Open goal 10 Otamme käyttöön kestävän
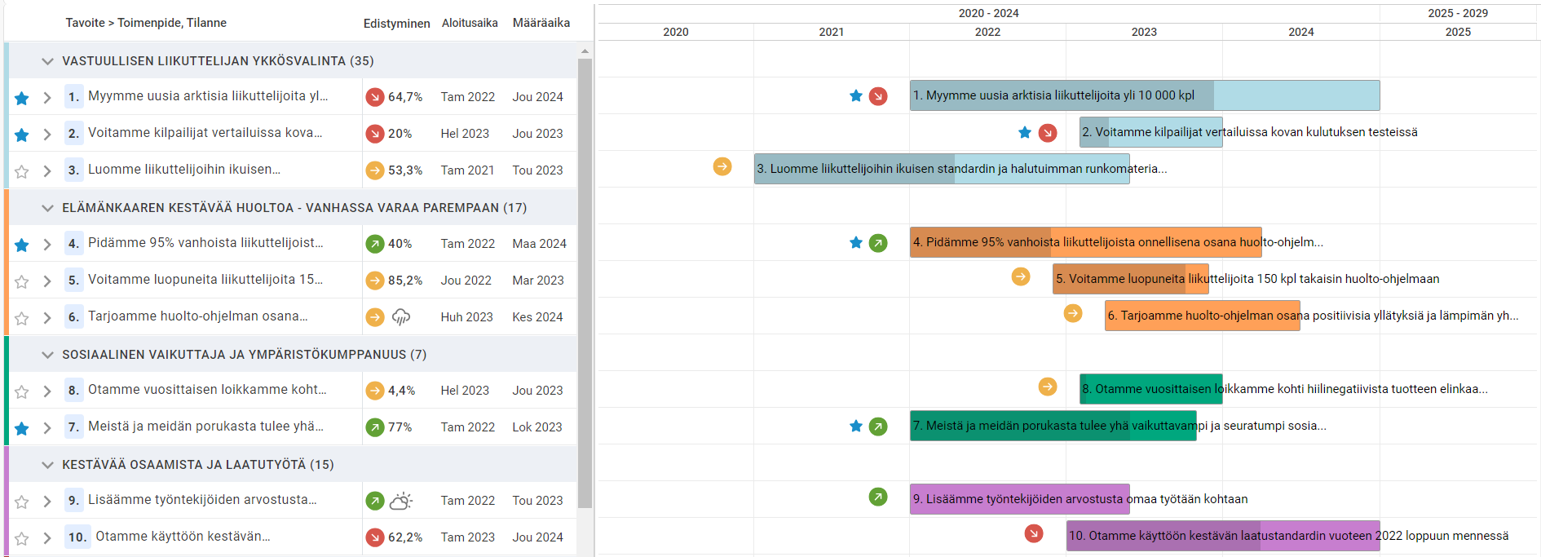This screenshot has width=1541, height=557. click(183, 537)
